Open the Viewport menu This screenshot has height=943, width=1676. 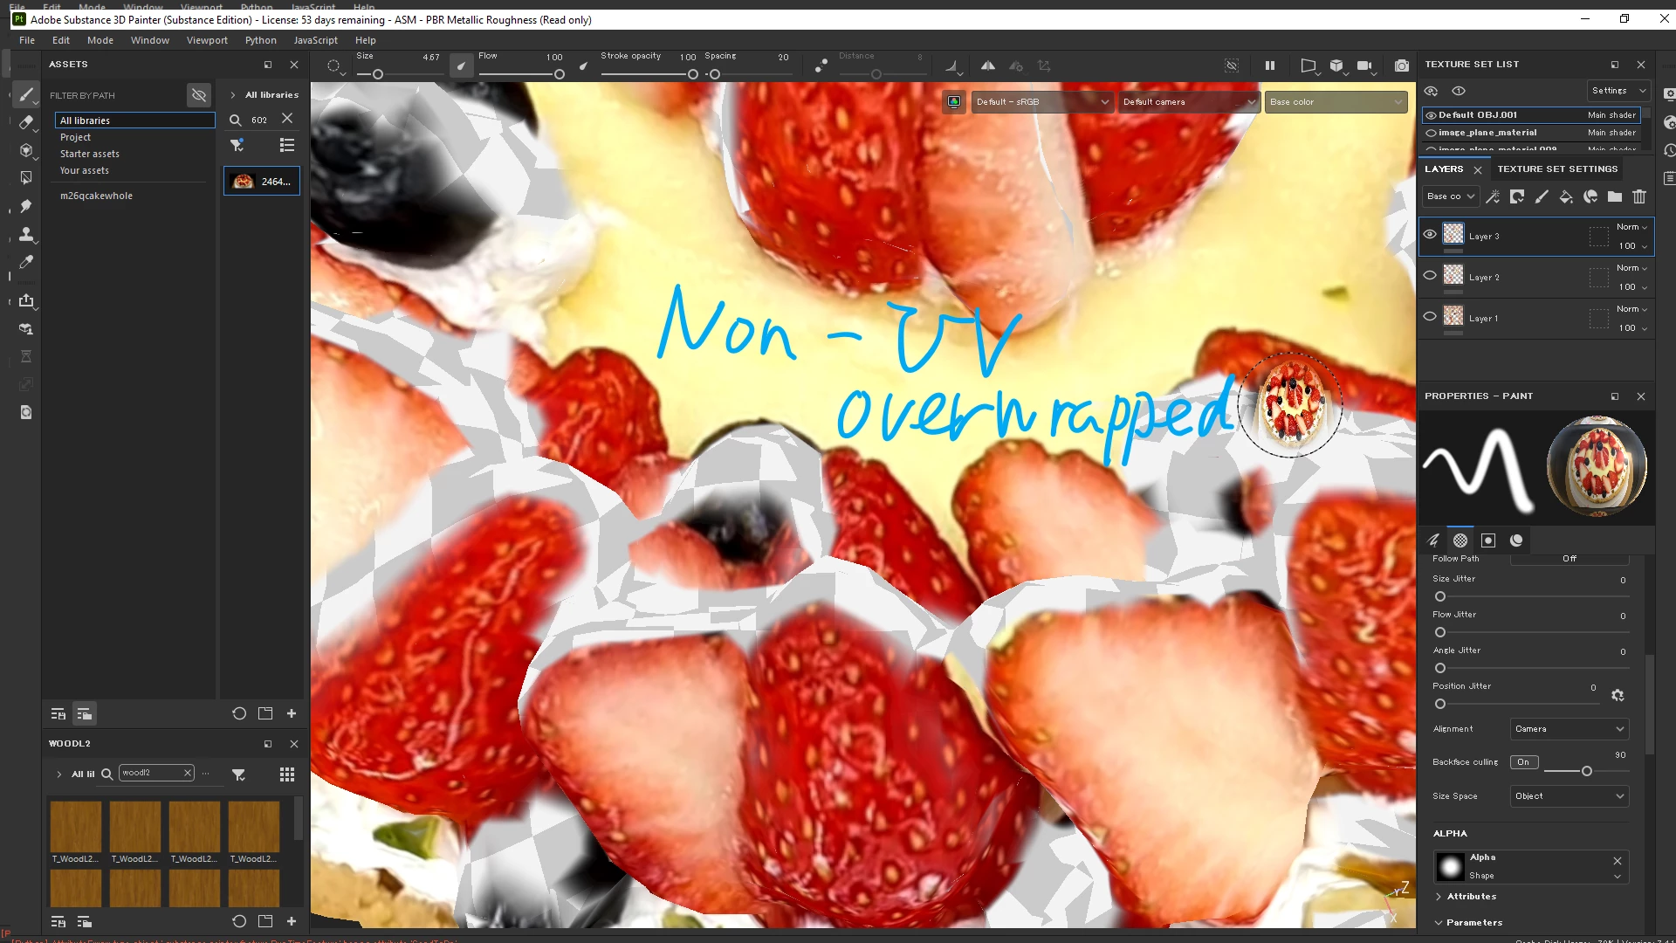207,40
